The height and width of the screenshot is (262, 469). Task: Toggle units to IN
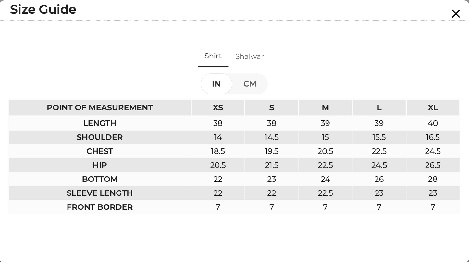click(216, 84)
